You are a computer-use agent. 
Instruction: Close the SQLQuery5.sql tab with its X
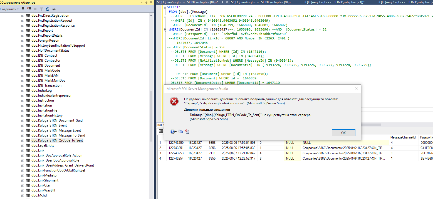point(227,2)
